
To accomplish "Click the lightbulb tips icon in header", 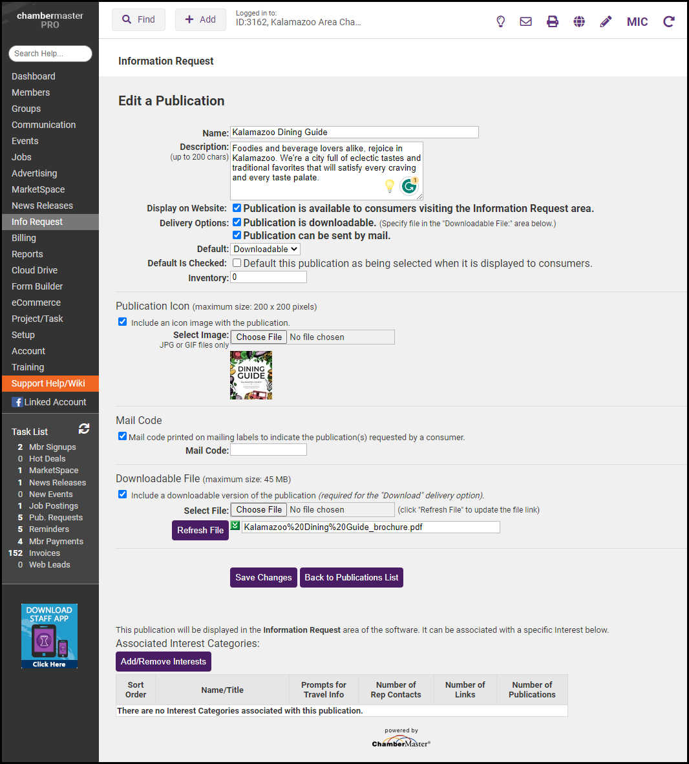I will [500, 21].
